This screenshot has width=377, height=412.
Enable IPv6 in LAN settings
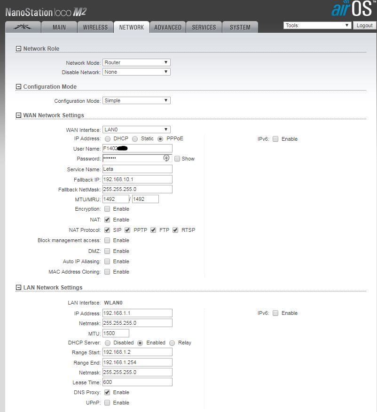click(275, 313)
